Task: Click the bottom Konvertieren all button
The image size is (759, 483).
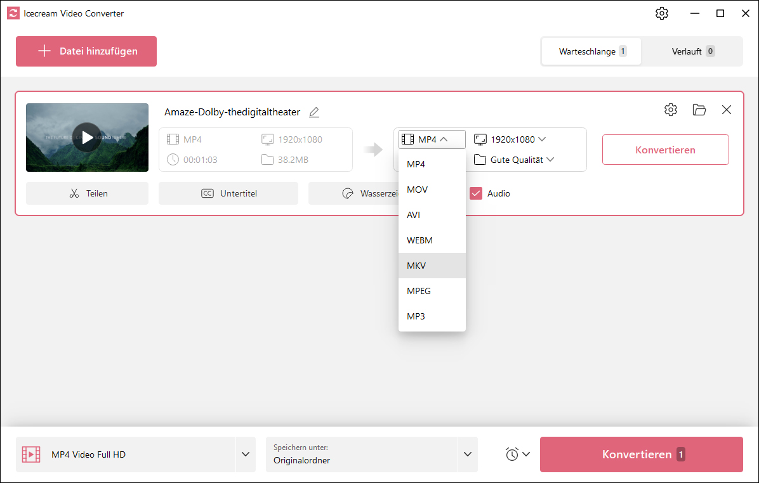Action: [x=642, y=454]
